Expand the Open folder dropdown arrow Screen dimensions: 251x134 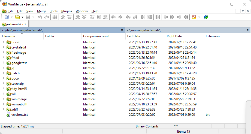point(22,17)
